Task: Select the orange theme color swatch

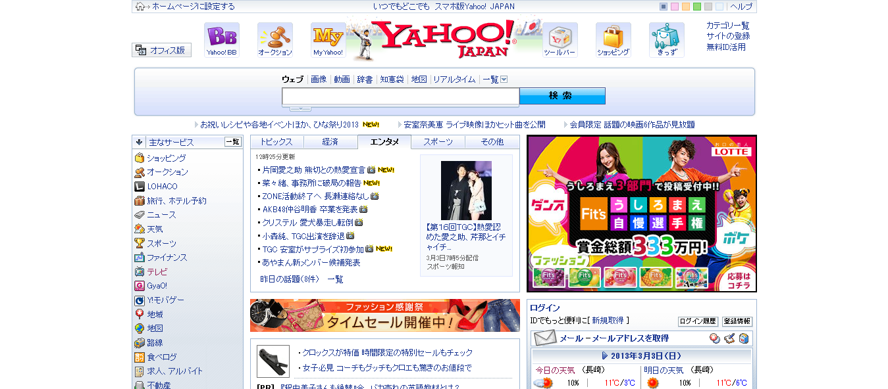Action: [x=686, y=7]
